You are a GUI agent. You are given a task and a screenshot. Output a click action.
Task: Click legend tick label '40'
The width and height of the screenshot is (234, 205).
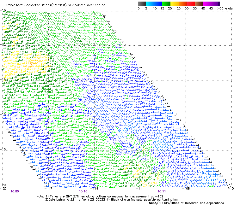point(203,9)
